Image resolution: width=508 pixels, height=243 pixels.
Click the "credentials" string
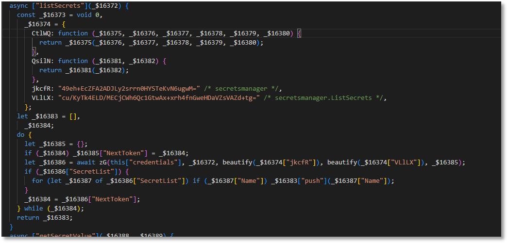coord(153,162)
